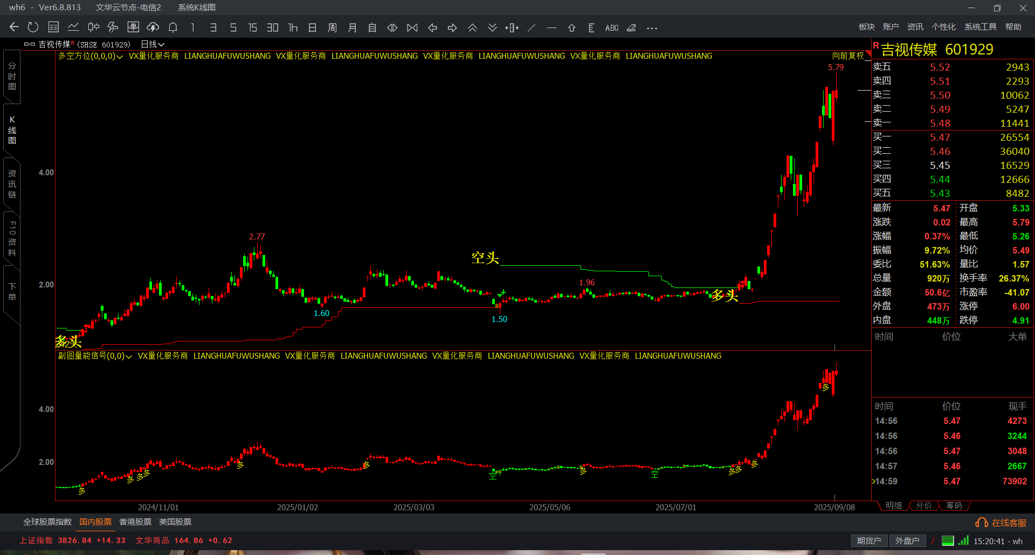1035x555 pixels.
Task: Open 在线客服 online support
Action: 1001,523
